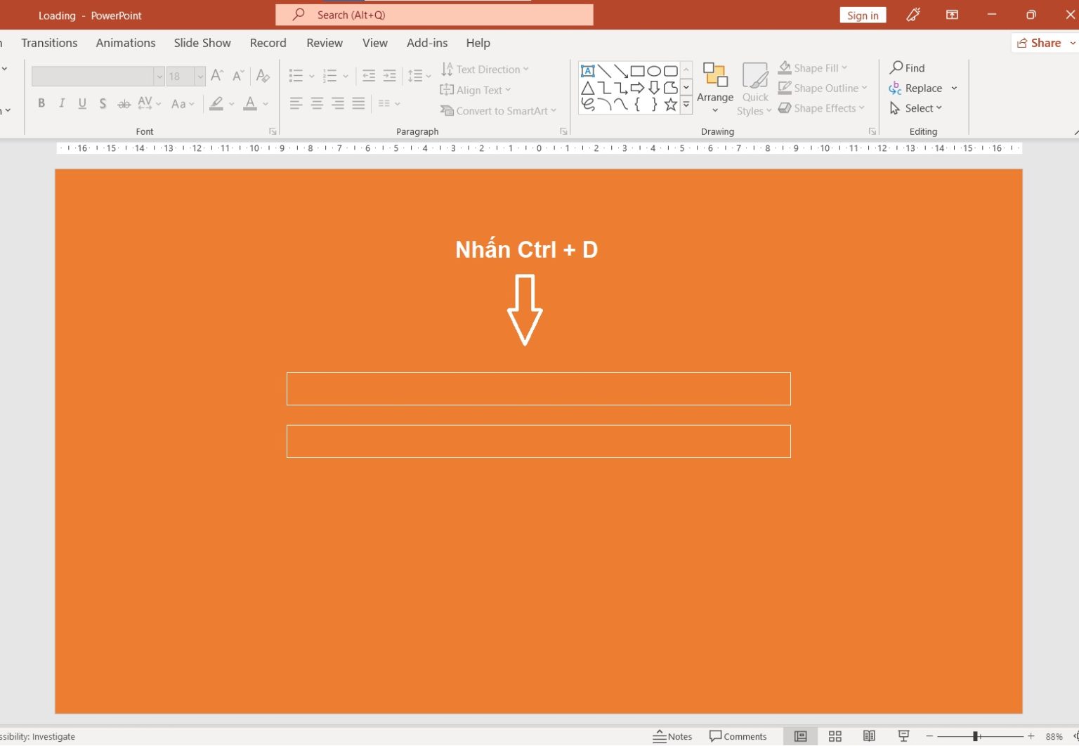This screenshot has width=1079, height=746.
Task: Open the font size dropdown
Action: (200, 76)
